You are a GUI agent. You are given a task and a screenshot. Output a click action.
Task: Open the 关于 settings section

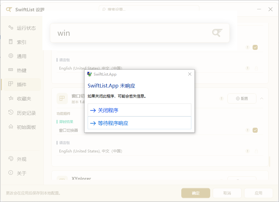[22, 173]
